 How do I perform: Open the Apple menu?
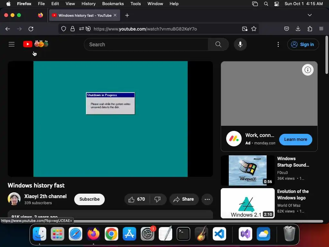[x=8, y=4]
